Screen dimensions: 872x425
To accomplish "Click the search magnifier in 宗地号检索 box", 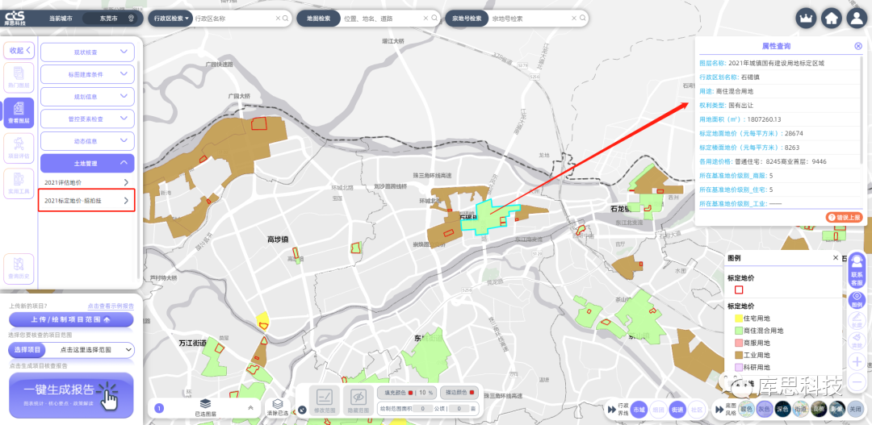I will pyautogui.click(x=582, y=19).
